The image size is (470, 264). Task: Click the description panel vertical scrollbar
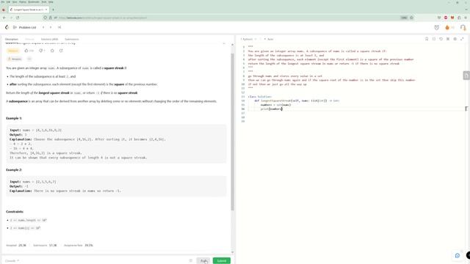point(232,132)
